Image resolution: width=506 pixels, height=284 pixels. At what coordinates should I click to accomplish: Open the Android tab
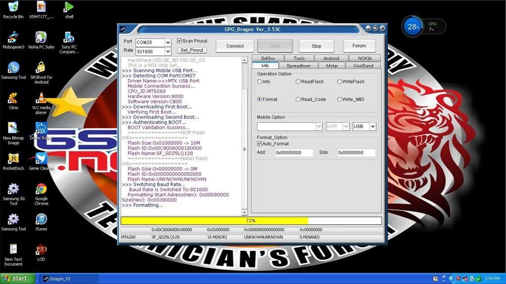[x=331, y=58]
